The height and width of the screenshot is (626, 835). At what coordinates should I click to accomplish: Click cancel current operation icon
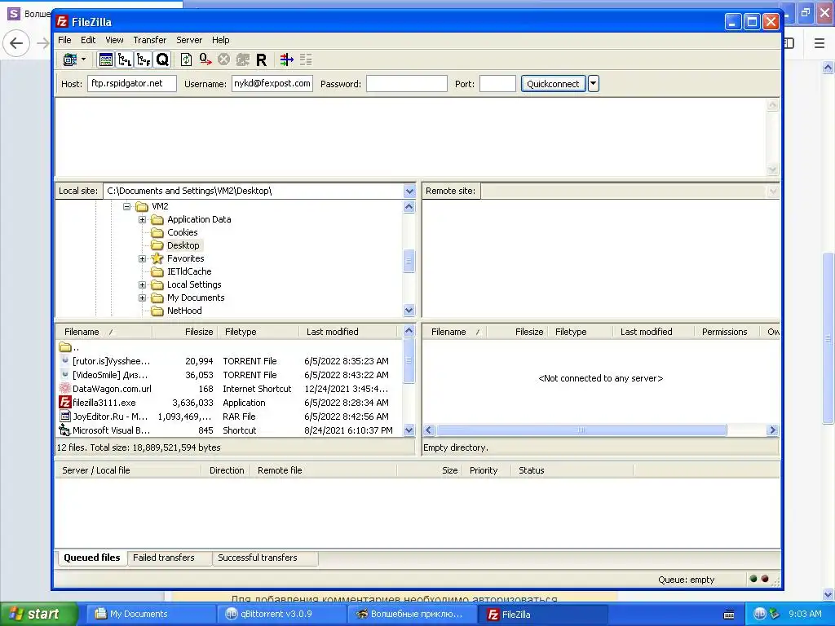223,60
